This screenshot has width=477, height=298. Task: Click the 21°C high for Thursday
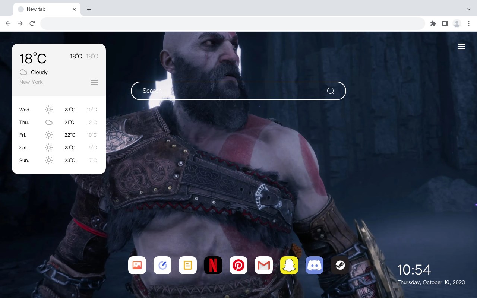pos(70,122)
